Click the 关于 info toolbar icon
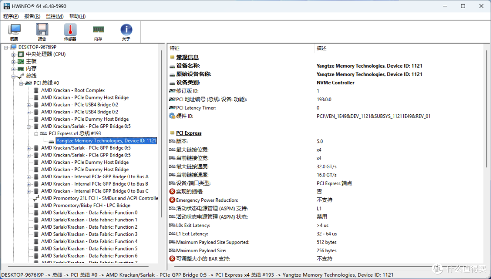The width and height of the screenshot is (491, 279). click(126, 32)
